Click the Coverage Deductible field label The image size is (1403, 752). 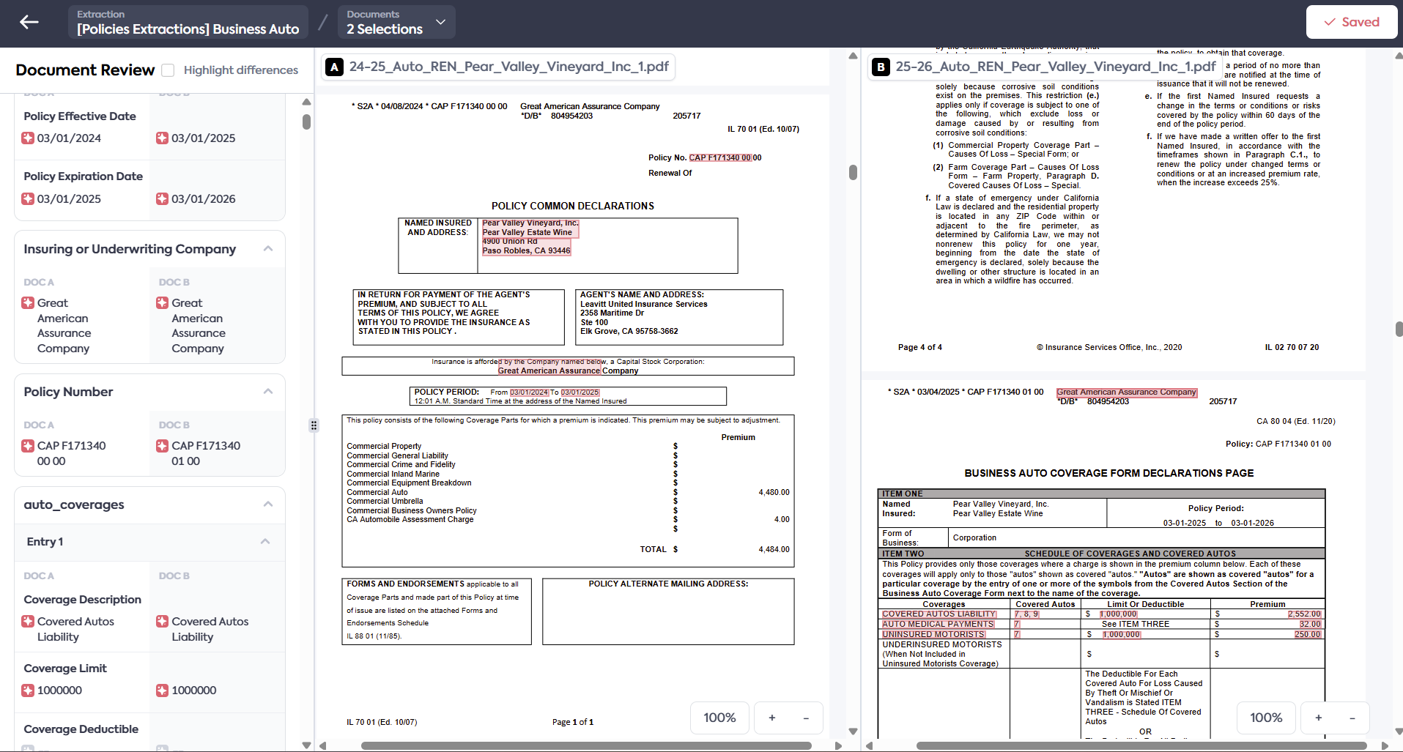81,729
